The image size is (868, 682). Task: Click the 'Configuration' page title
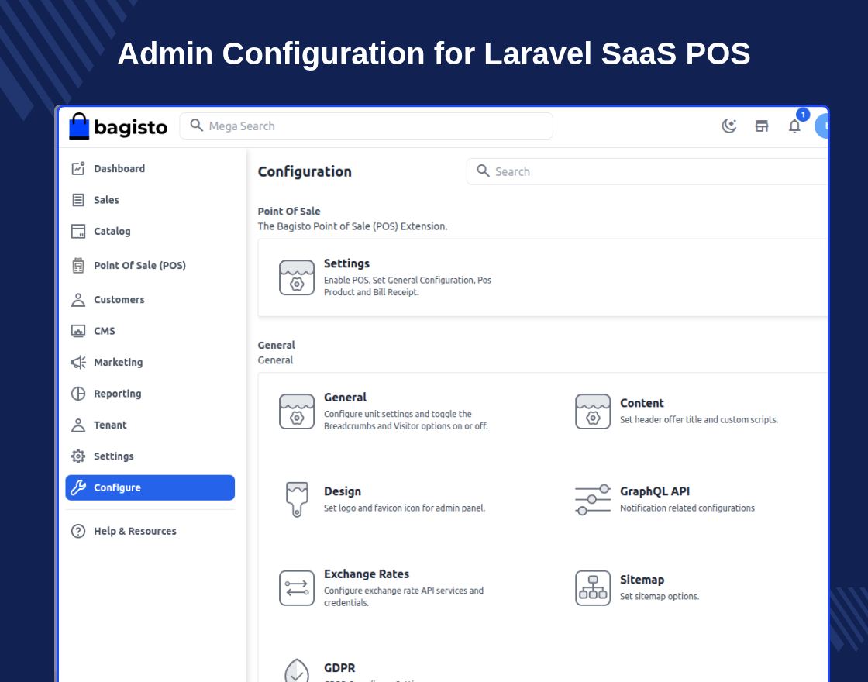tap(305, 171)
